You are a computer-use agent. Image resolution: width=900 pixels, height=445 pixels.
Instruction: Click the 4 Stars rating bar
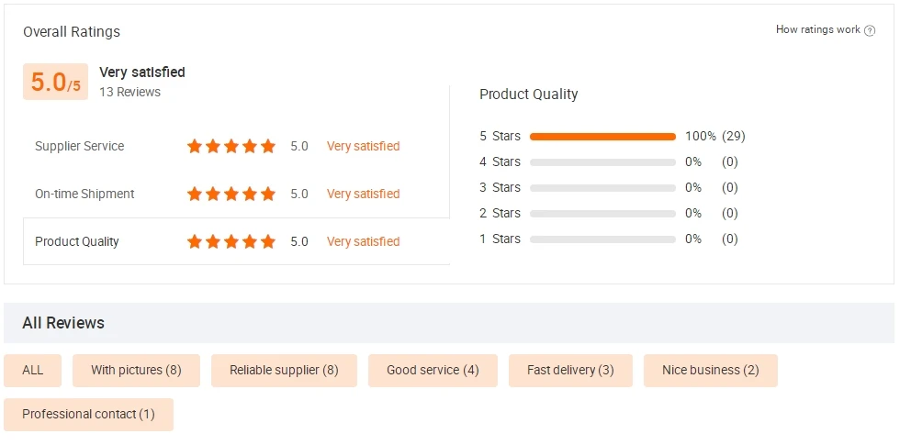602,162
